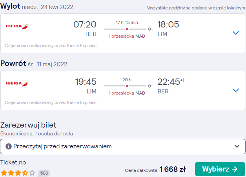Viewport: 246px width, 177px height.
Task: Click the total price 1 668 zł
Action: [x=173, y=169]
